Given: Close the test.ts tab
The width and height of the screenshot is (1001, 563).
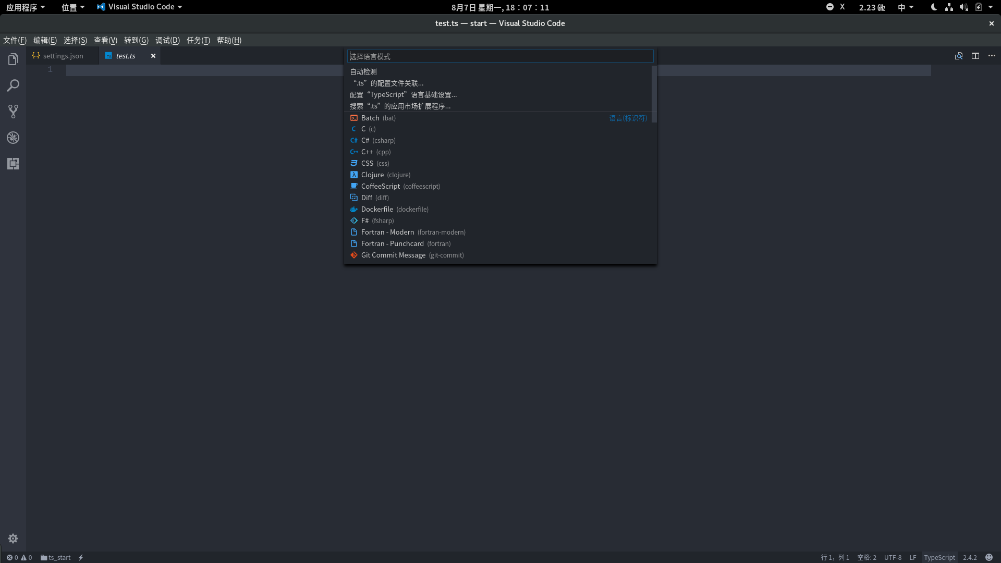Looking at the screenshot, I should [153, 56].
